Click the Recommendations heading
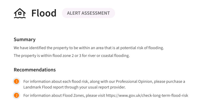 click(x=35, y=70)
